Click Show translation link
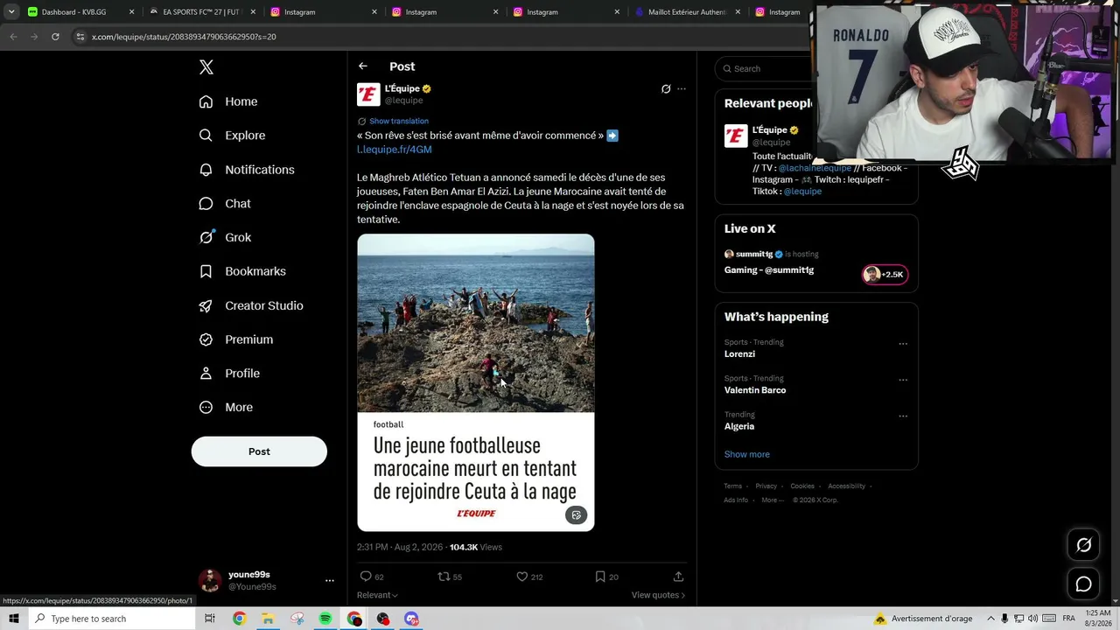This screenshot has height=630, width=1120. coord(399,121)
